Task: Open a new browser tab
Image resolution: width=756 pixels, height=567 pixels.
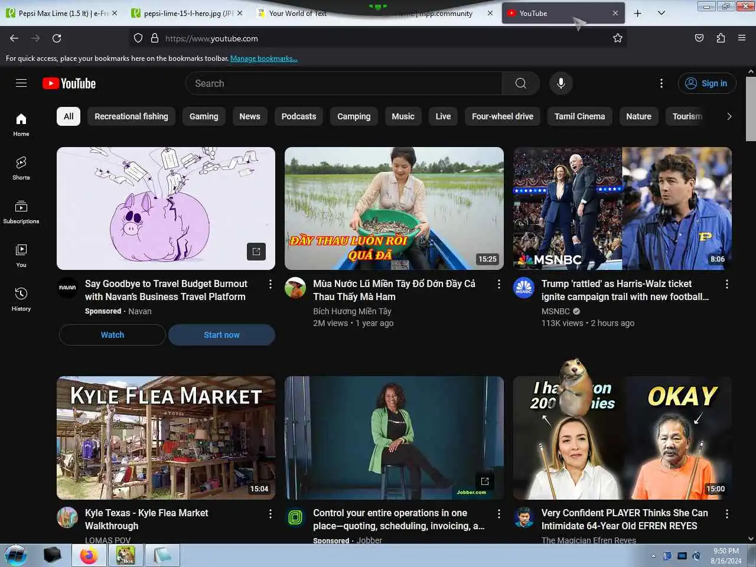Action: (x=638, y=13)
